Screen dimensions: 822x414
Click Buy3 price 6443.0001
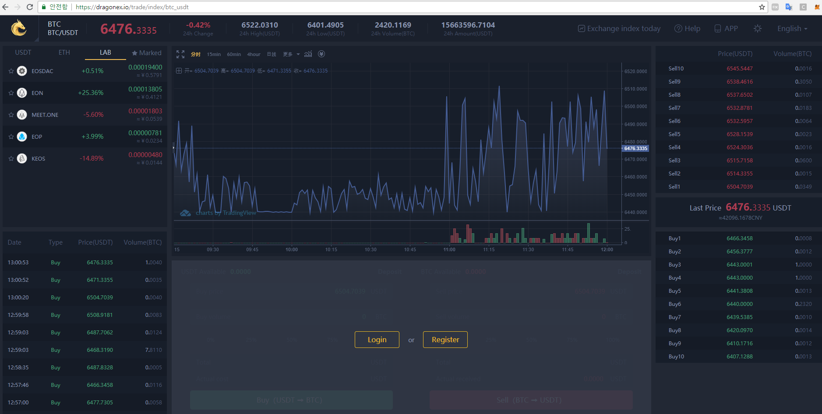tap(740, 265)
